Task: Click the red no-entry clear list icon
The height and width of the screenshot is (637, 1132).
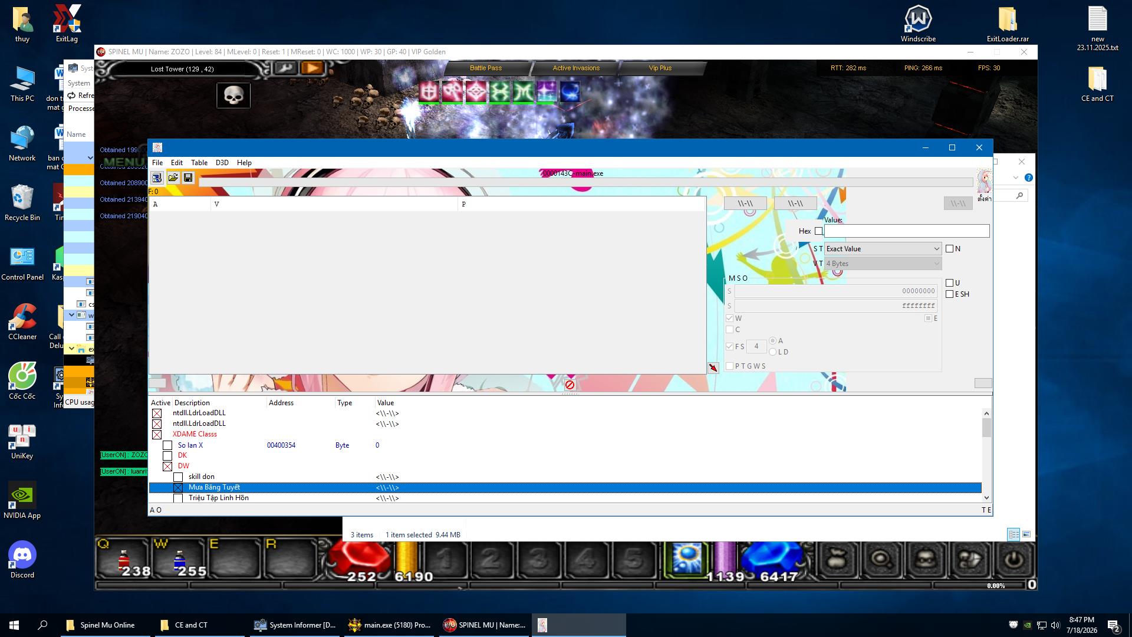Action: (570, 385)
